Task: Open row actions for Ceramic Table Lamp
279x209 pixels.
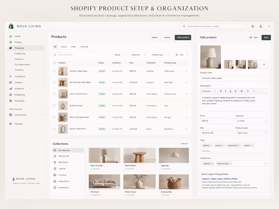Action: 187,71
